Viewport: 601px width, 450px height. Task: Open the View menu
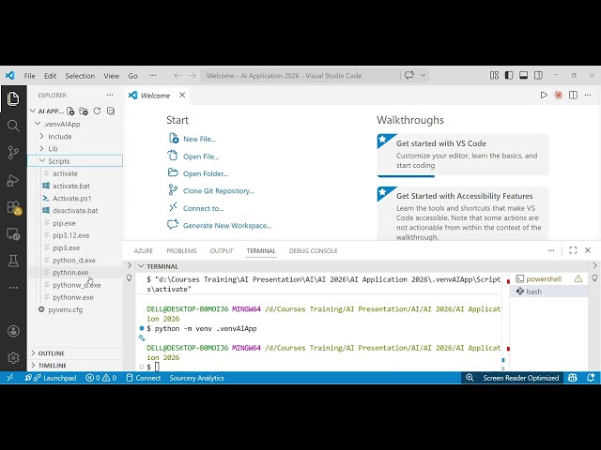(x=112, y=76)
